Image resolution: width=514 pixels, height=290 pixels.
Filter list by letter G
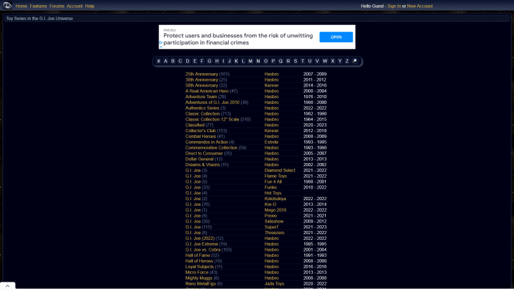[209, 61]
